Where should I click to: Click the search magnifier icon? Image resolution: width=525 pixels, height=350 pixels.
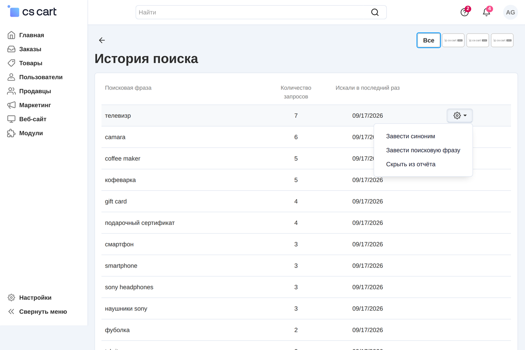pyautogui.click(x=375, y=12)
